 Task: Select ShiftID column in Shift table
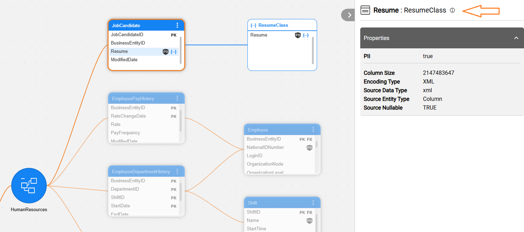[x=280, y=212]
